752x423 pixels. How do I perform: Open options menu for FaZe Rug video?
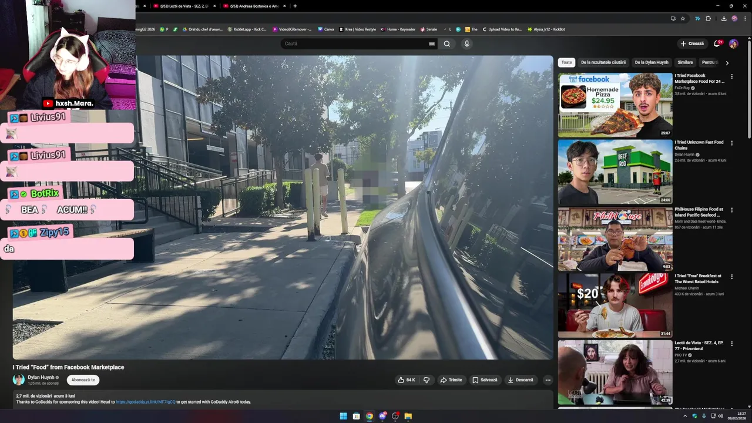[x=731, y=76]
